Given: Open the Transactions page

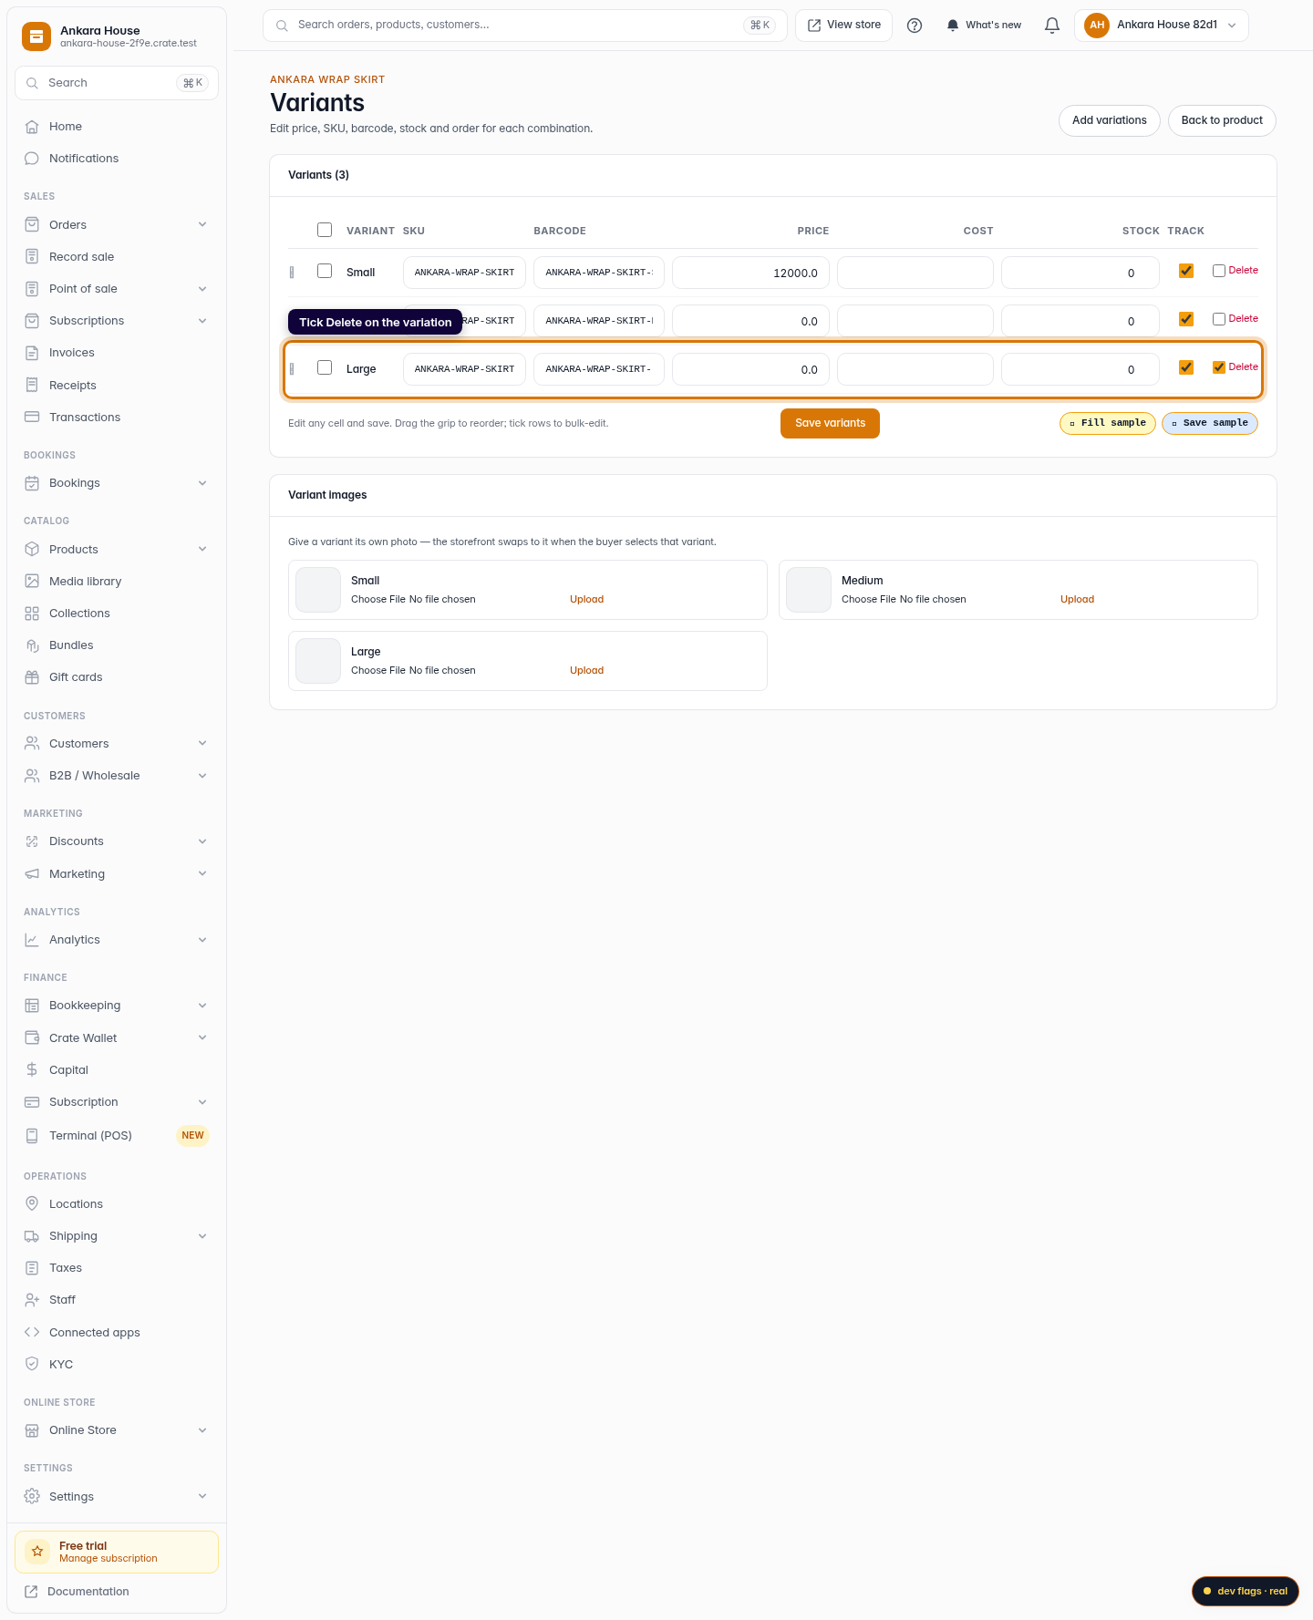Looking at the screenshot, I should (x=117, y=418).
